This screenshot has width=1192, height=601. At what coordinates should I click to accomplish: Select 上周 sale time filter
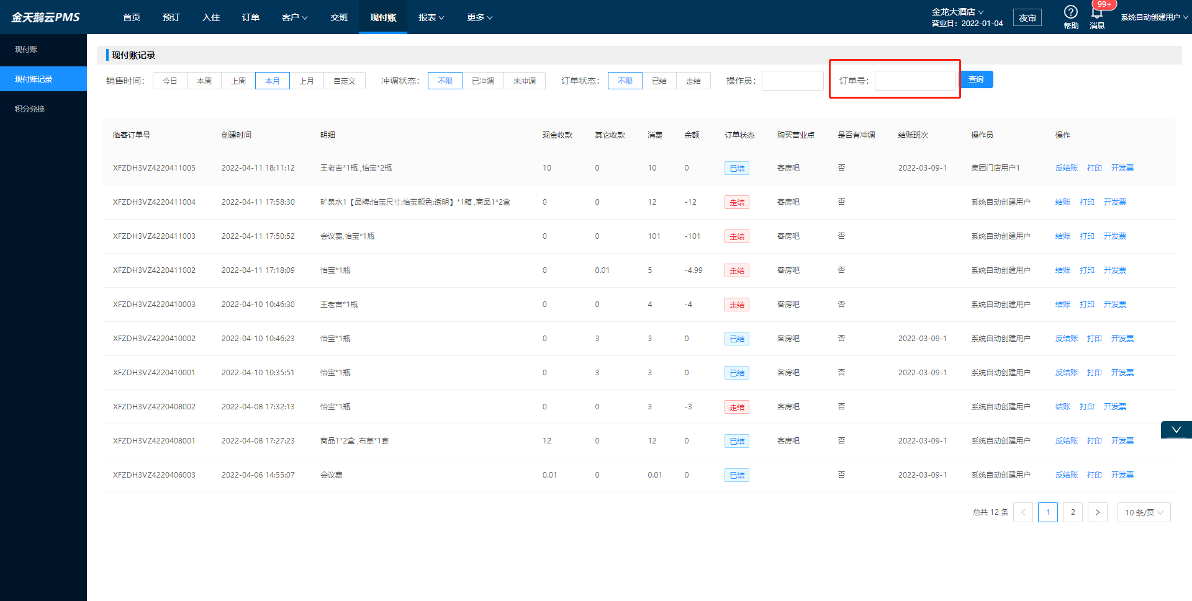tap(238, 81)
